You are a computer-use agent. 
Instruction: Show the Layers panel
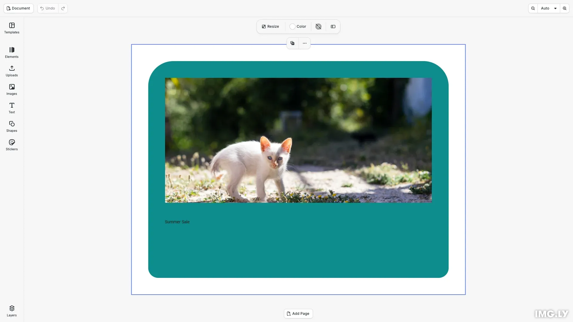click(x=12, y=311)
